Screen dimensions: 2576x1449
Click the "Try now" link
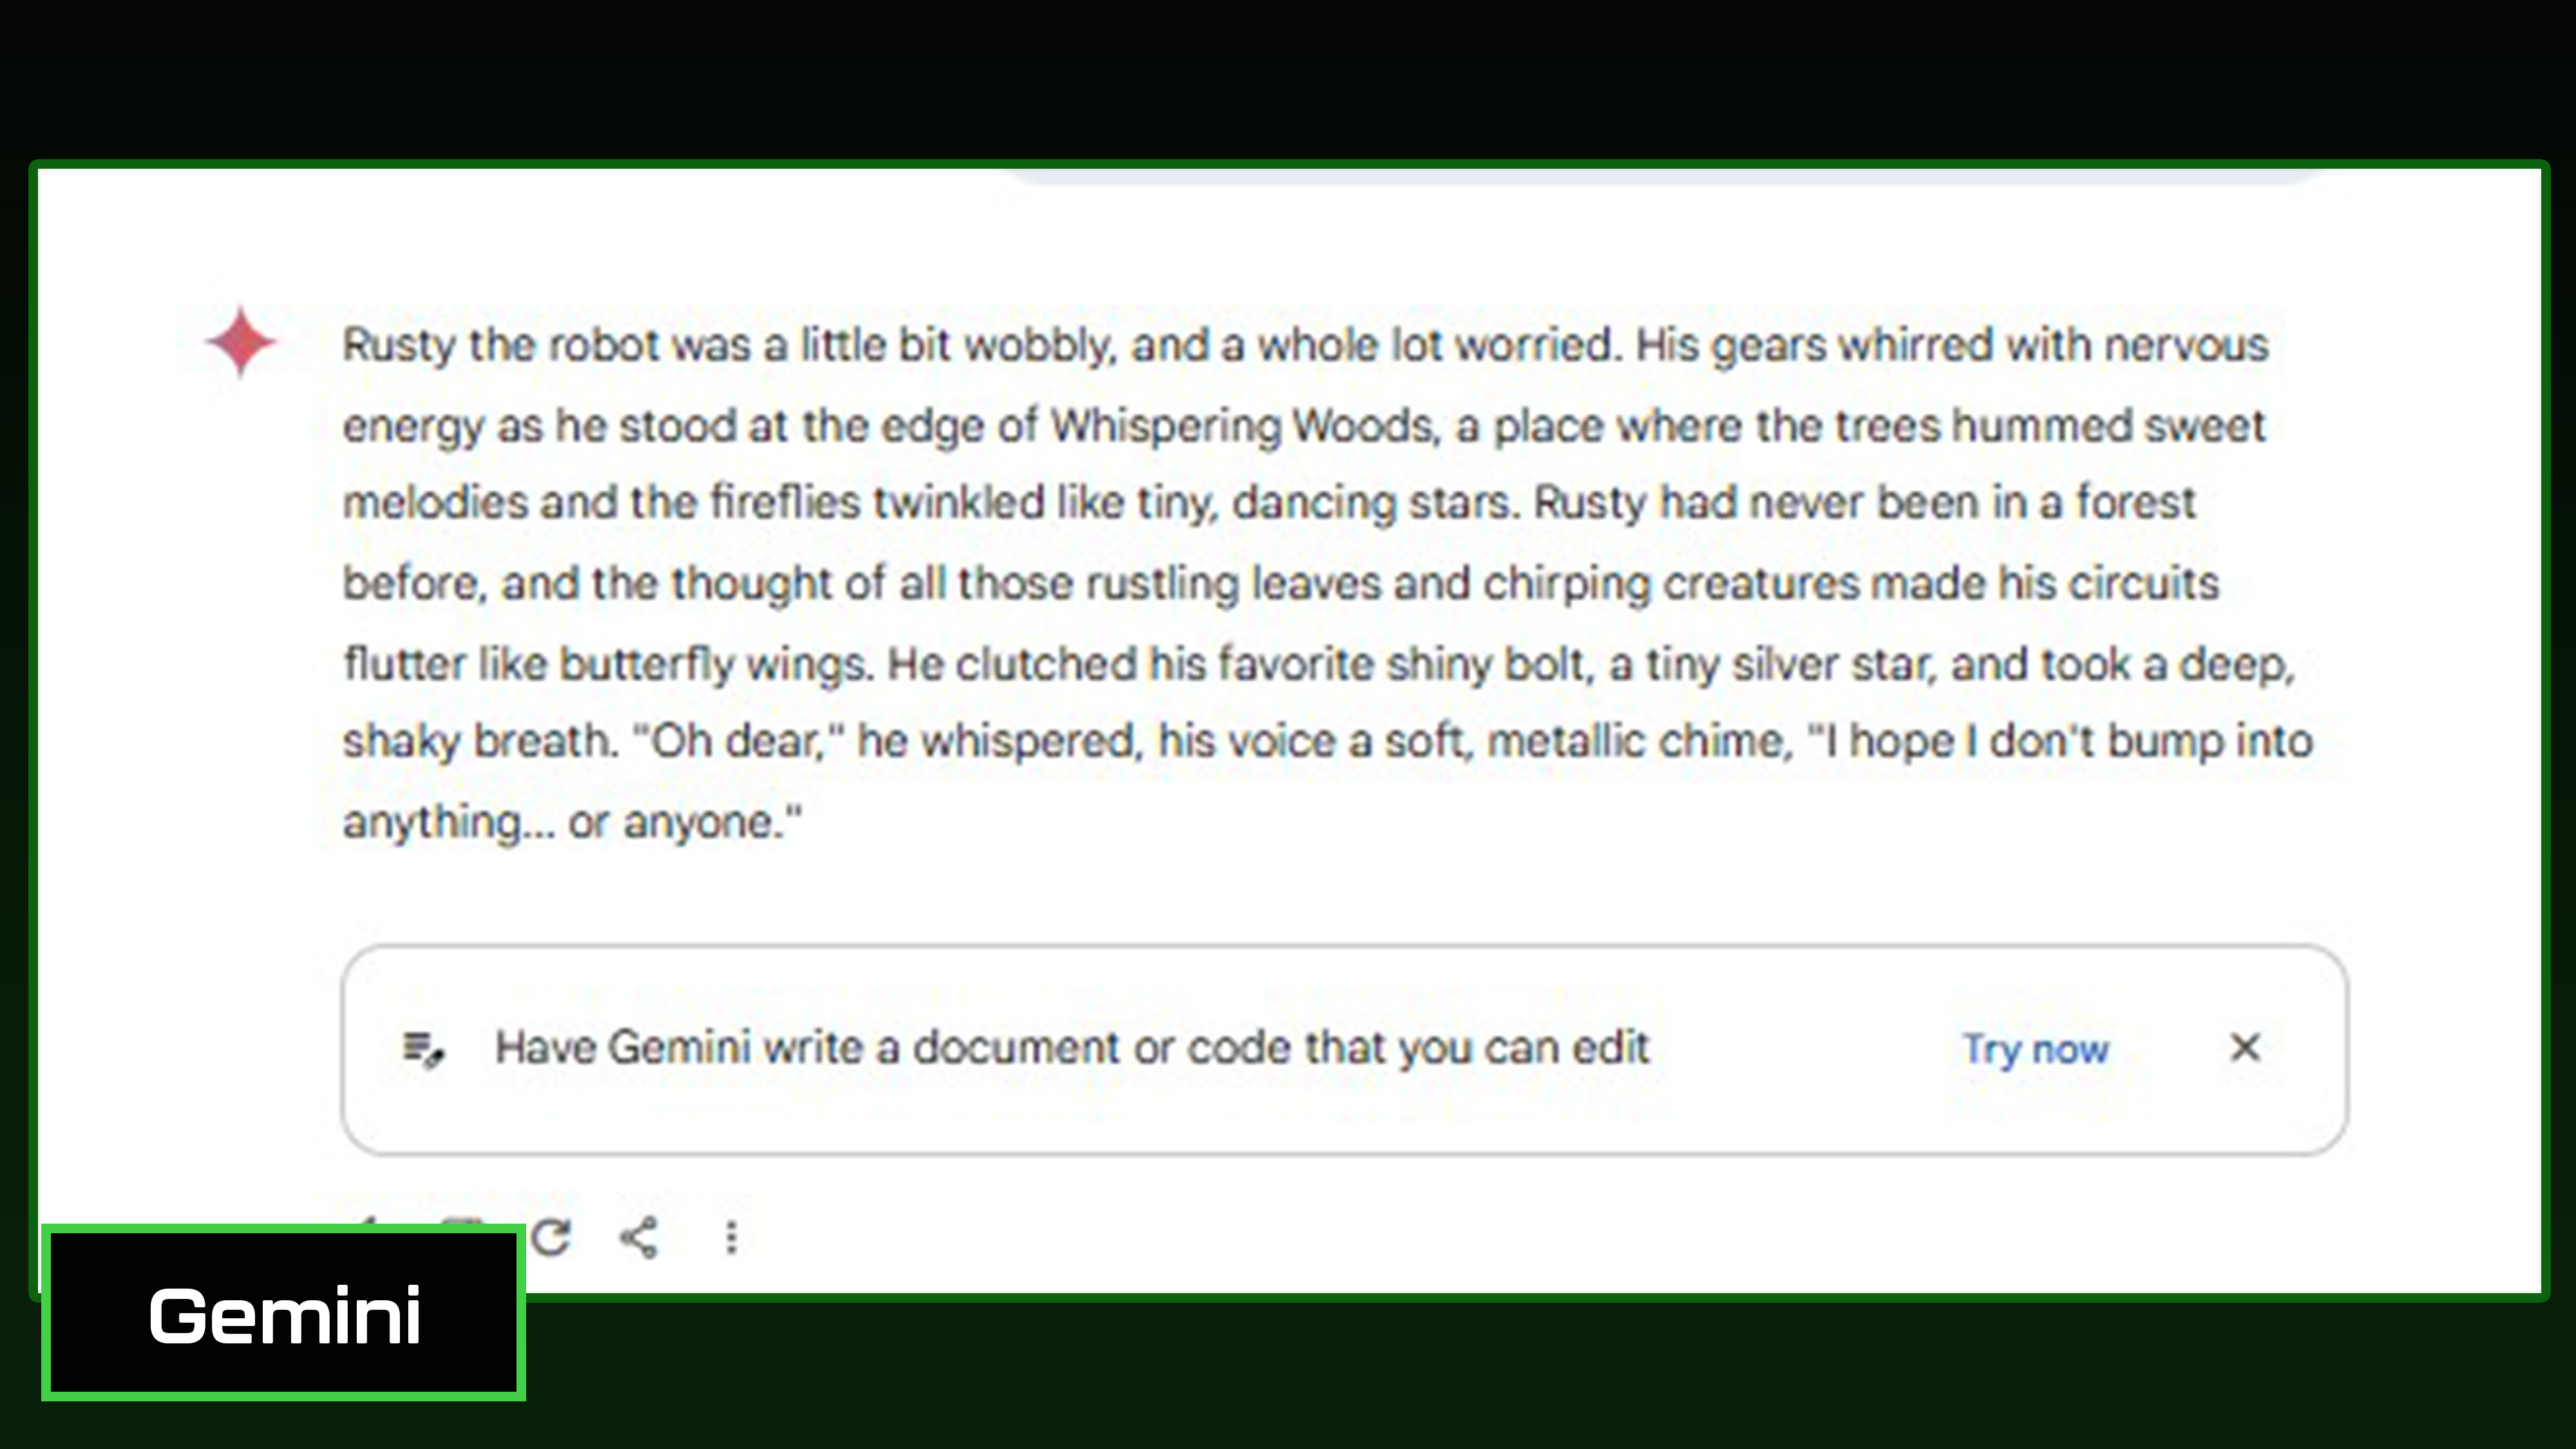pyautogui.click(x=2035, y=1049)
